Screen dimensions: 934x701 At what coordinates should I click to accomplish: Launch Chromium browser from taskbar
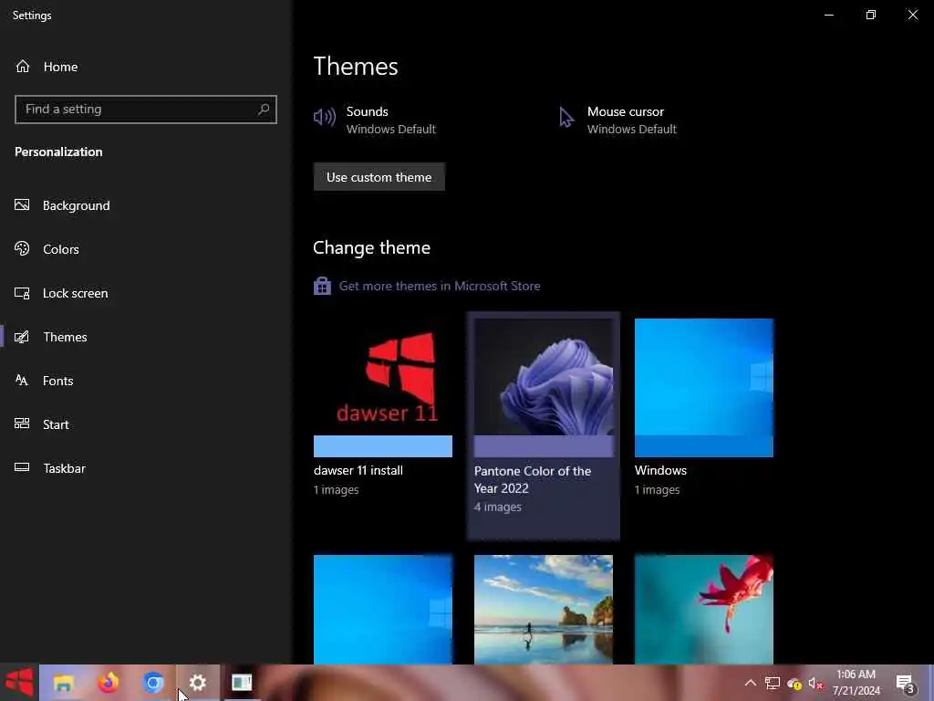153,683
